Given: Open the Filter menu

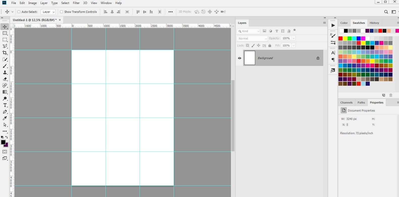Looking at the screenshot, I should (76, 3).
